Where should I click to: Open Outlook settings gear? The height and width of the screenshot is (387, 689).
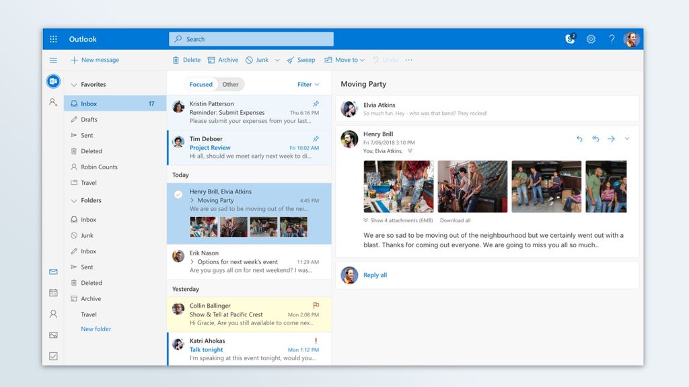(591, 39)
